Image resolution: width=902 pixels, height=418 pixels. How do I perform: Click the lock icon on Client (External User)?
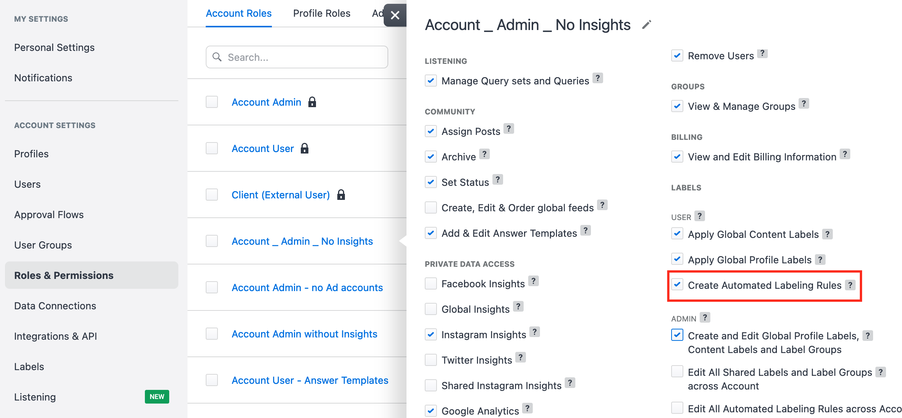click(341, 195)
